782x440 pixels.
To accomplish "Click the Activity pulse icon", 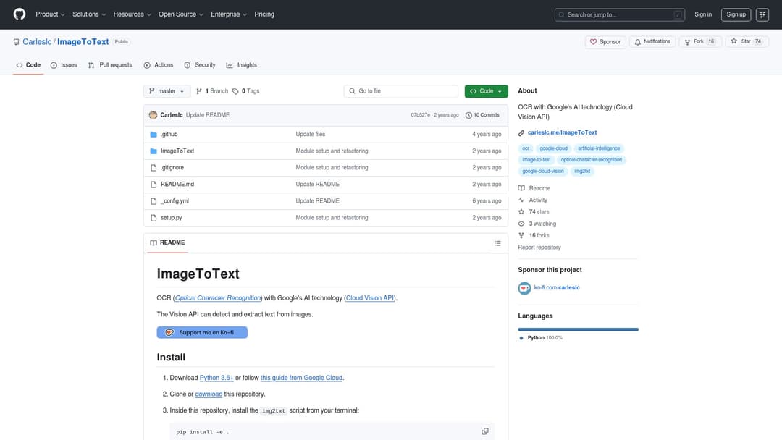I will pyautogui.click(x=521, y=200).
